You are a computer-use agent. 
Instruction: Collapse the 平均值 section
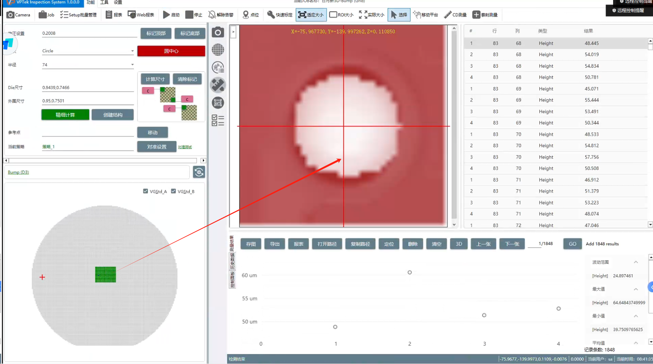pos(636,343)
